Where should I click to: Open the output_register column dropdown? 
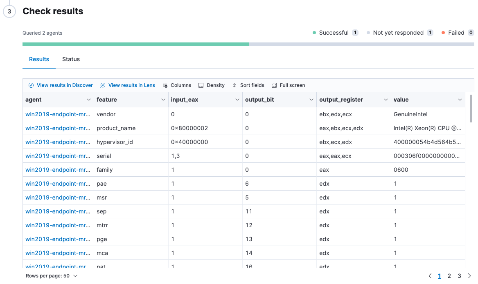(386, 100)
